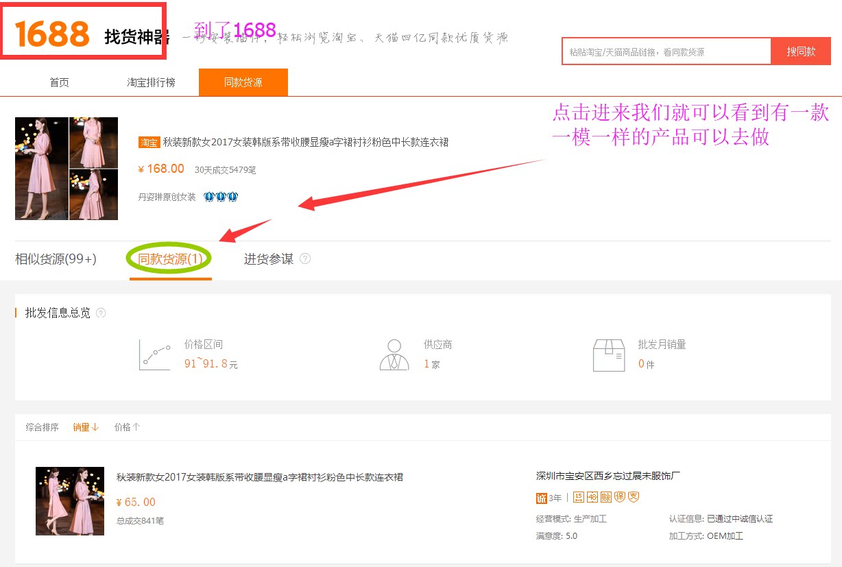Click the 15-day exchange badge icon
This screenshot has height=567, width=842.
(x=579, y=497)
